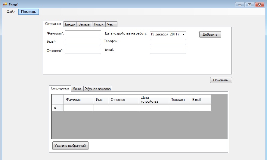
Task: Click the empty Имя cell in new row
Action: [x=101, y=108]
